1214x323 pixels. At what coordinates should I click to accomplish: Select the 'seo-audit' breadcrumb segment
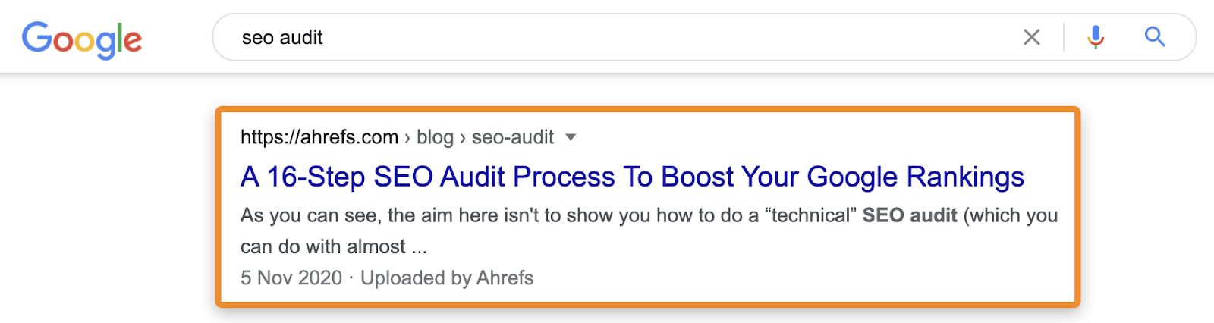click(513, 137)
